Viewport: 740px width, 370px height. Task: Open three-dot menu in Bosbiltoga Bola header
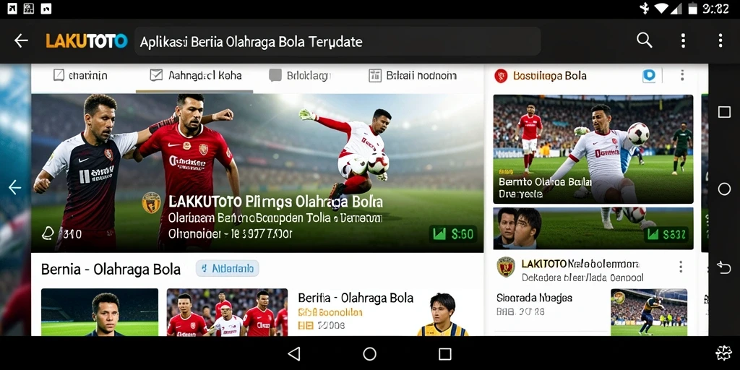[x=682, y=75]
